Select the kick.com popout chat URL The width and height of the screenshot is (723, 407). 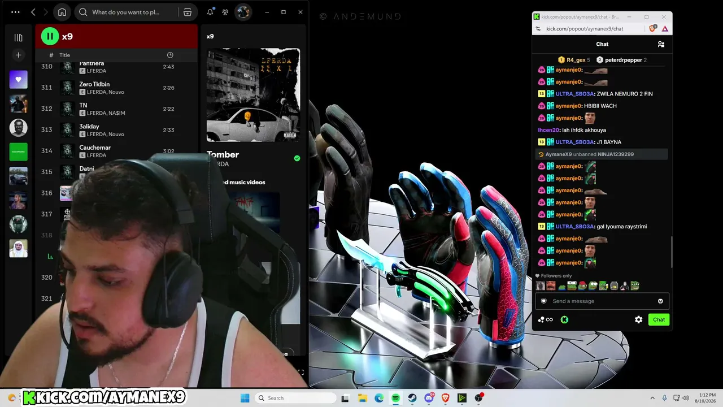pyautogui.click(x=585, y=29)
